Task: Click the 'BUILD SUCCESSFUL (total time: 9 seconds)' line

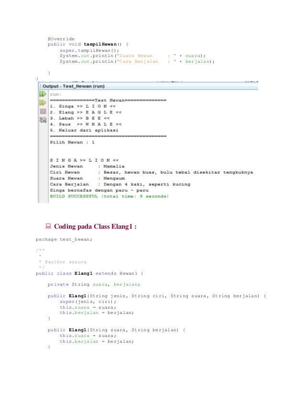Action: click(109, 196)
